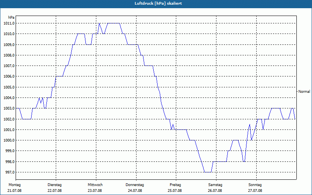Image resolution: width=312 pixels, height=195 pixels.
Task: Click the 1005,0 axis value
Action: click(9, 87)
